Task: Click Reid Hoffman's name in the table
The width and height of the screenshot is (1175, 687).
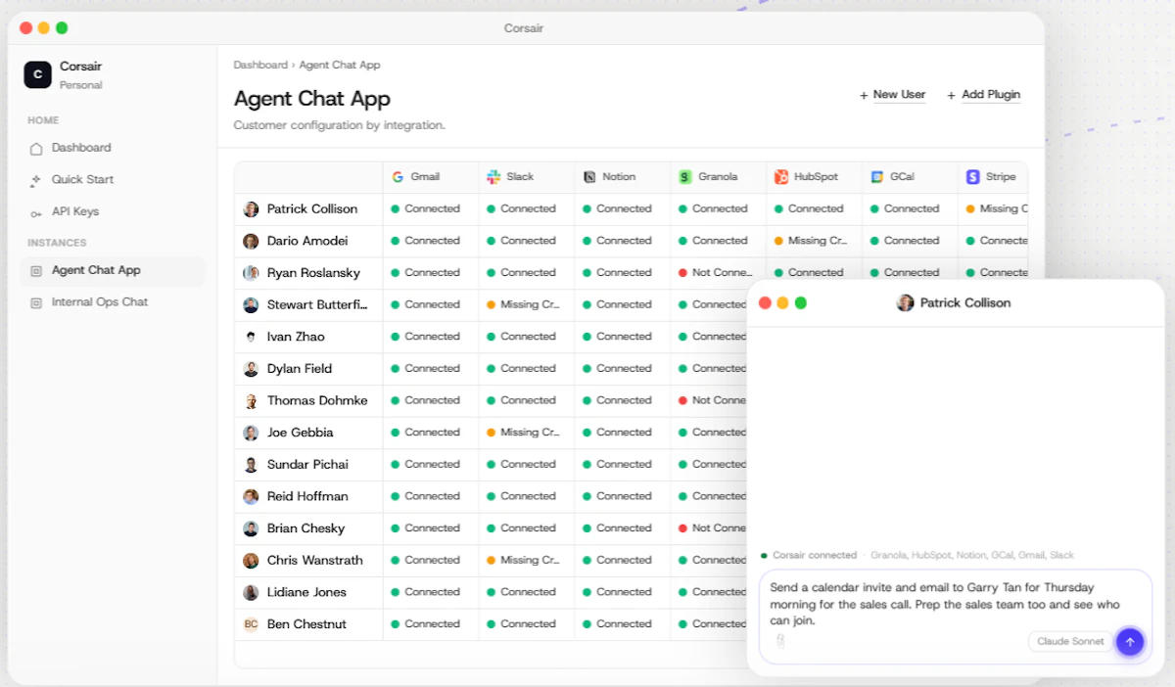Action: tap(307, 497)
